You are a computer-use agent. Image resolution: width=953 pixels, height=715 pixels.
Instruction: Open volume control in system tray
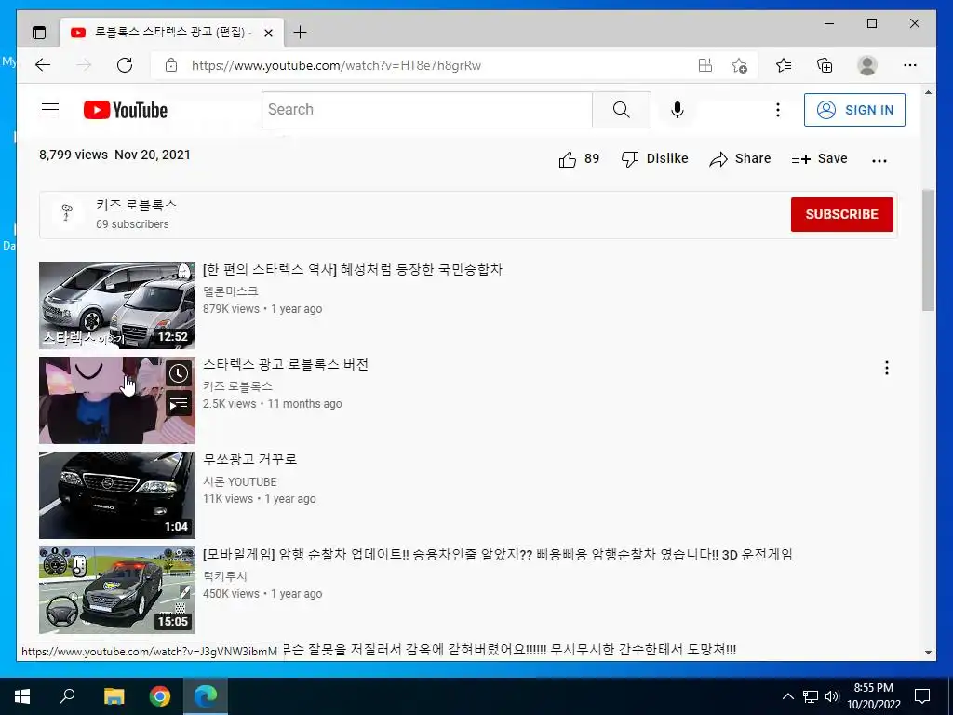tap(832, 696)
